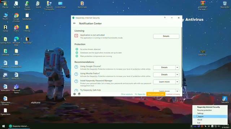Select Benchmark desktop icon
Viewport: 231px width, 129px height.
click(x=82, y=5)
